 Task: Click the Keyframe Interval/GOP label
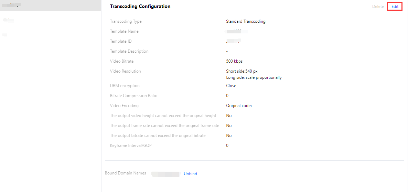click(x=131, y=146)
